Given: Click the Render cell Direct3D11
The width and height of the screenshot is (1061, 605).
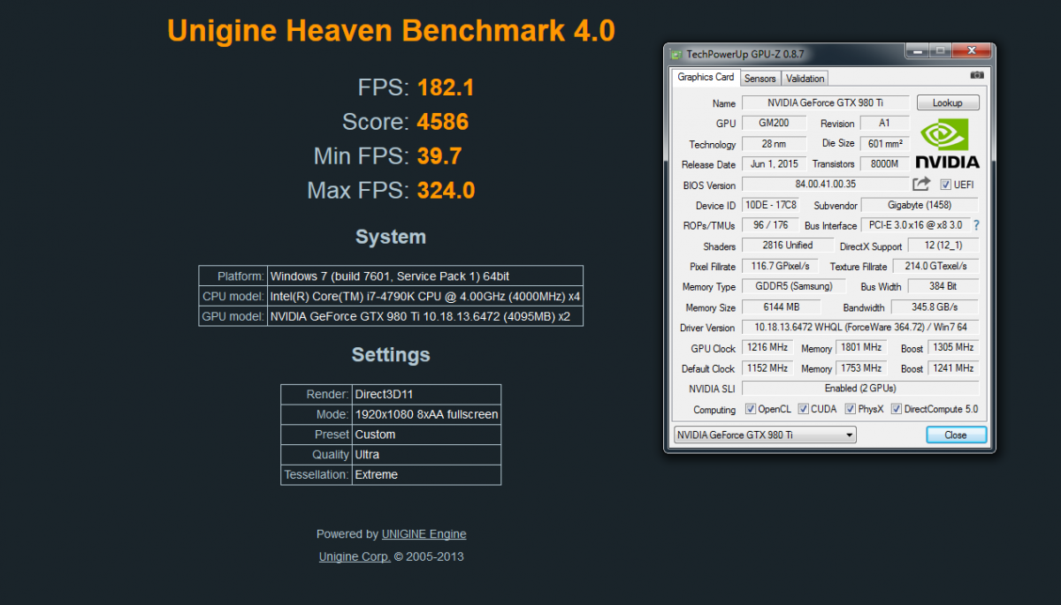Looking at the screenshot, I should pyautogui.click(x=427, y=395).
